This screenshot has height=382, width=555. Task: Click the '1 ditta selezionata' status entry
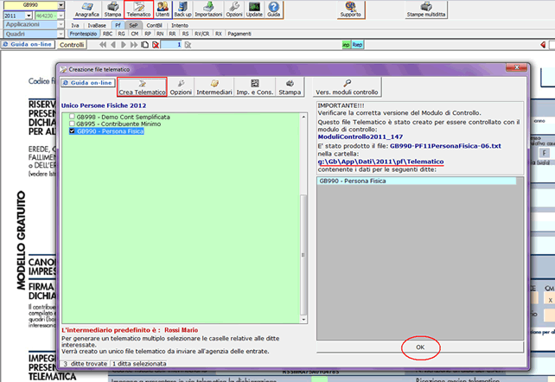(x=139, y=364)
